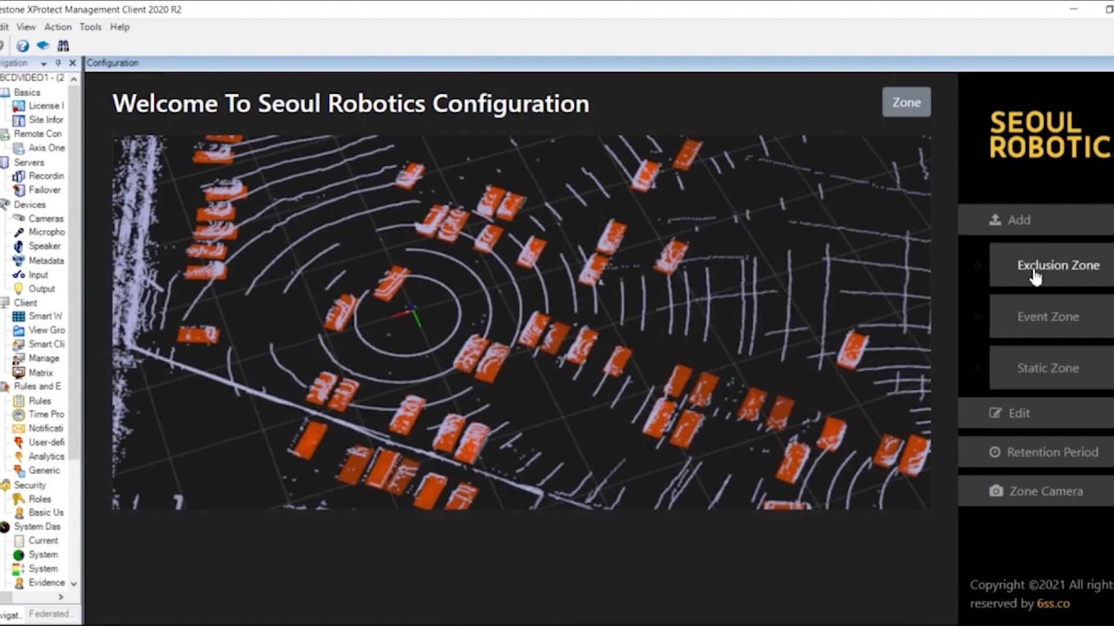Follow the 6ss.co link

[x=1053, y=603]
